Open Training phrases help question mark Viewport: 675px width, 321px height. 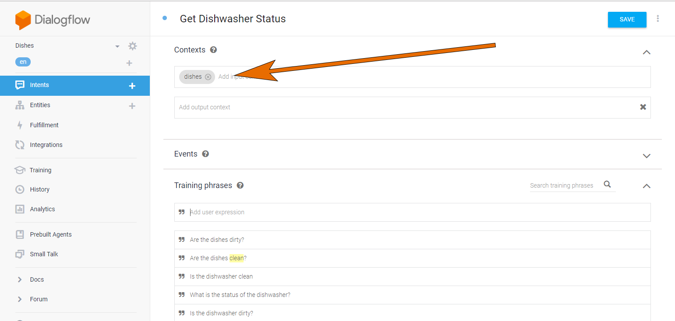[240, 185]
